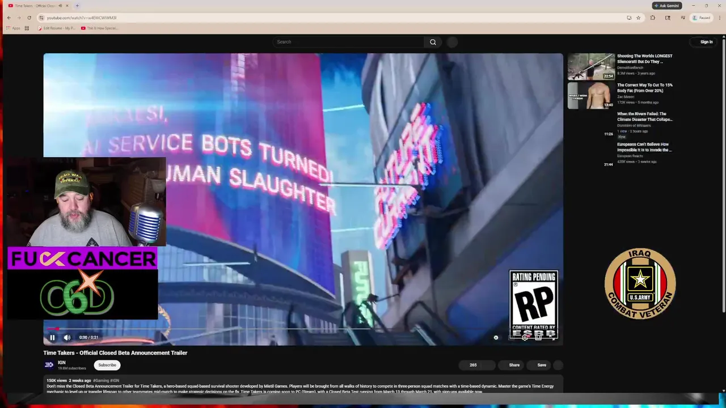Seek on the red video progress bar
Image resolution: width=726 pixels, height=408 pixels.
(x=303, y=329)
